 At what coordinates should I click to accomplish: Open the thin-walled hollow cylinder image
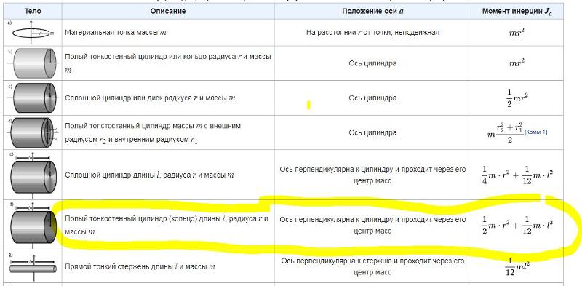(34, 63)
